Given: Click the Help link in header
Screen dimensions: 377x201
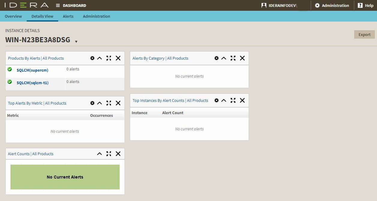Looking at the screenshot, I should click(369, 5).
